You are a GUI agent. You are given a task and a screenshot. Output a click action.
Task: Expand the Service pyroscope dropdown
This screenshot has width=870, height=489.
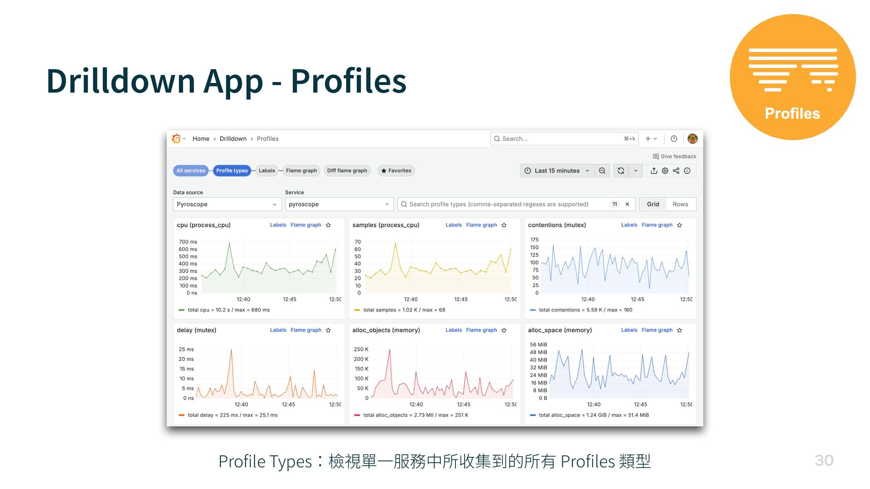[x=338, y=204]
